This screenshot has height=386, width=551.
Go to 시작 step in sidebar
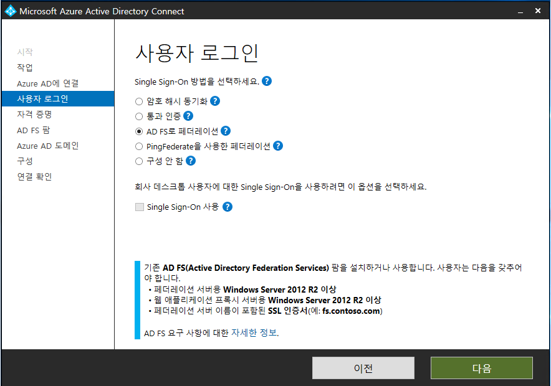point(25,52)
